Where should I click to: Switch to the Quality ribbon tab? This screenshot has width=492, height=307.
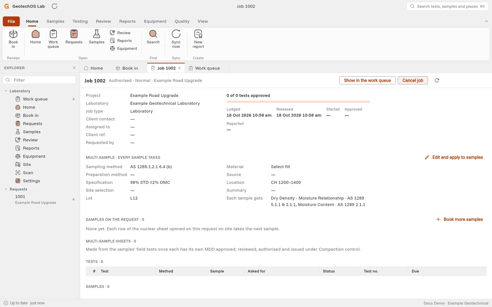coord(182,21)
